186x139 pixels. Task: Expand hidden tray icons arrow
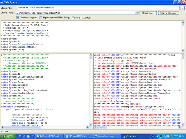click(158, 136)
